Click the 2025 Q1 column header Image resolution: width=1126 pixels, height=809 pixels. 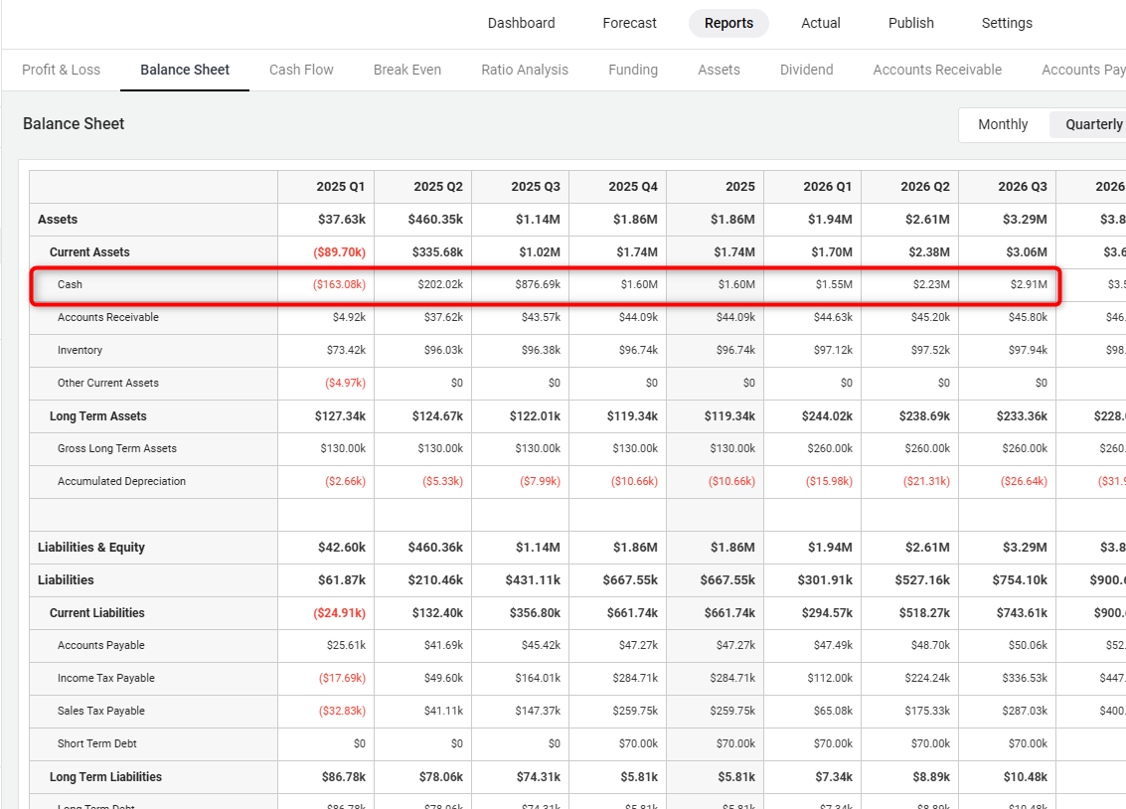[340, 187]
